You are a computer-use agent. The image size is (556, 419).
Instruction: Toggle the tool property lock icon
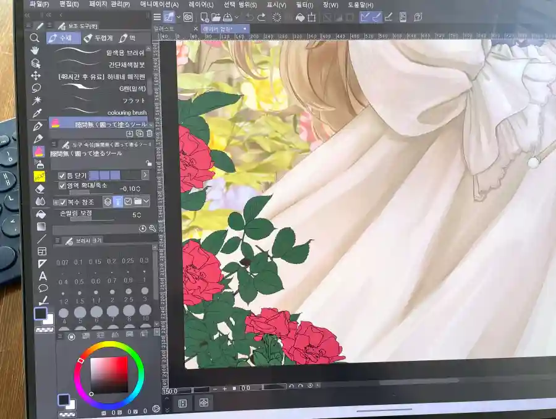148,163
